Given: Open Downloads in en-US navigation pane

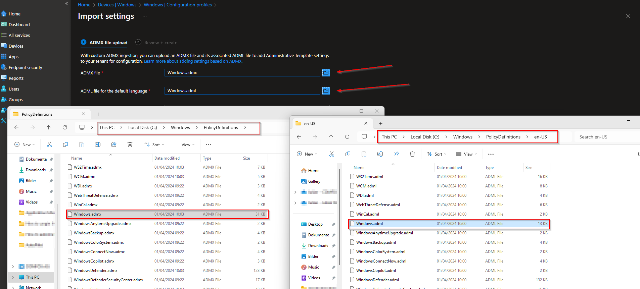Looking at the screenshot, I should 318,246.
